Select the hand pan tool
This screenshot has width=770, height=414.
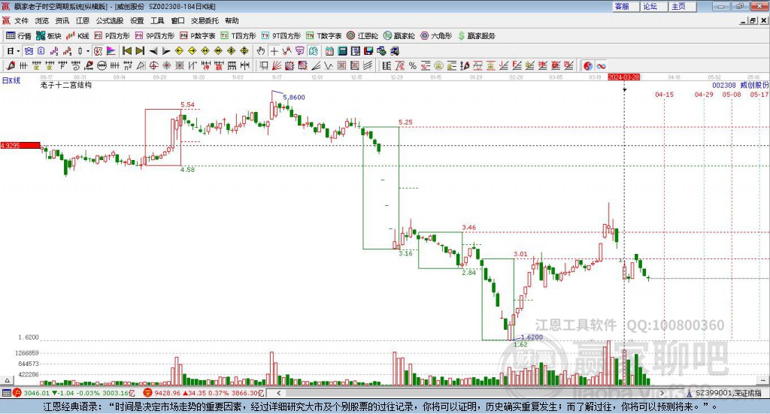pos(261,51)
